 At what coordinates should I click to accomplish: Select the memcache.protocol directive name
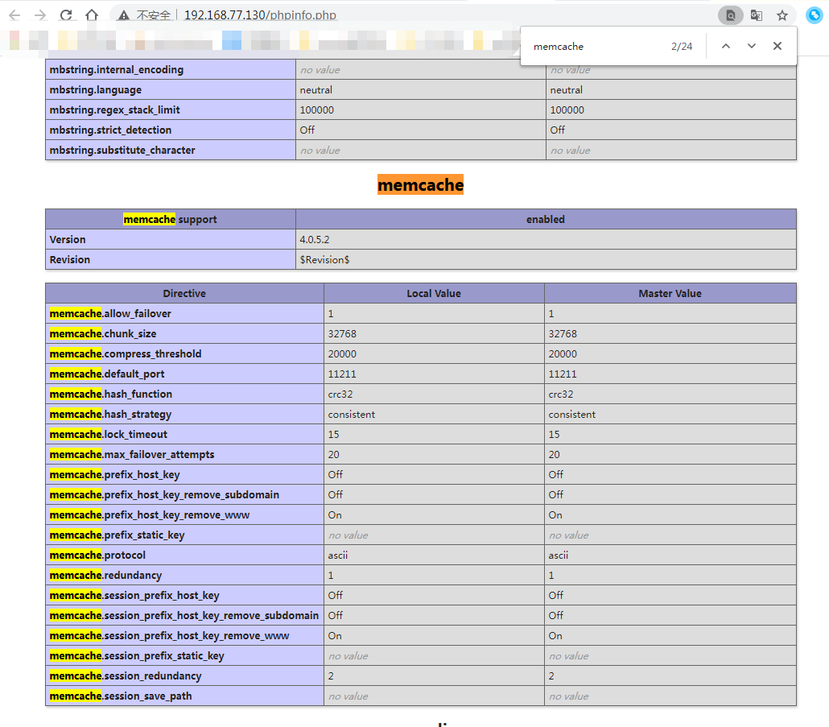tap(97, 555)
